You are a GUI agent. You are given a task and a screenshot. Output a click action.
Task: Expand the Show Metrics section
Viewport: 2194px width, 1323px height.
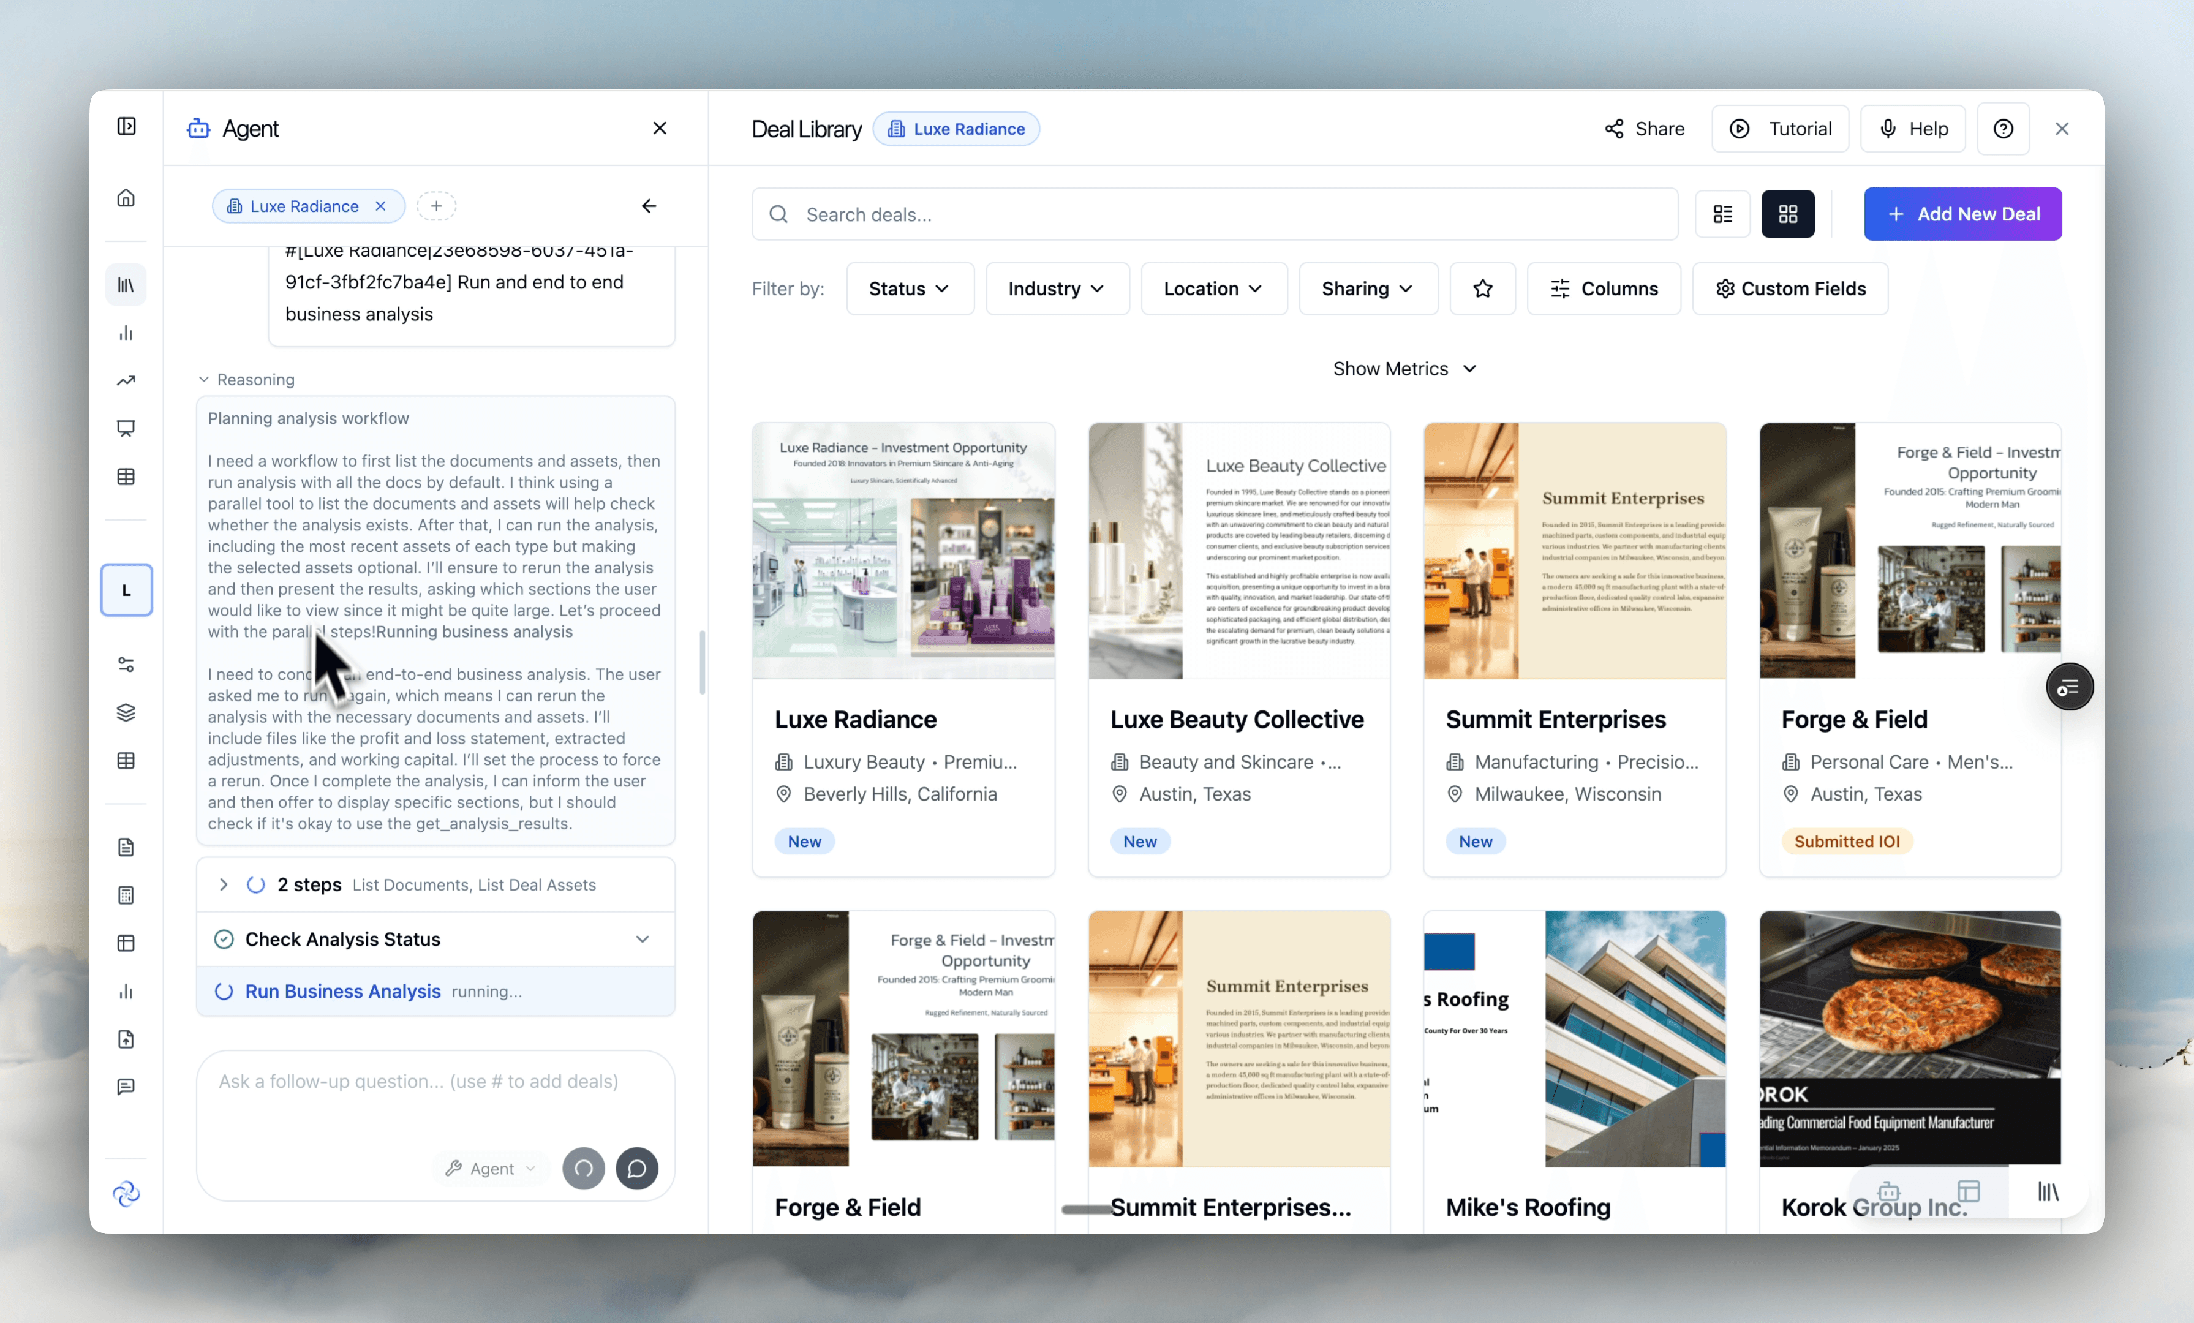click(1404, 369)
